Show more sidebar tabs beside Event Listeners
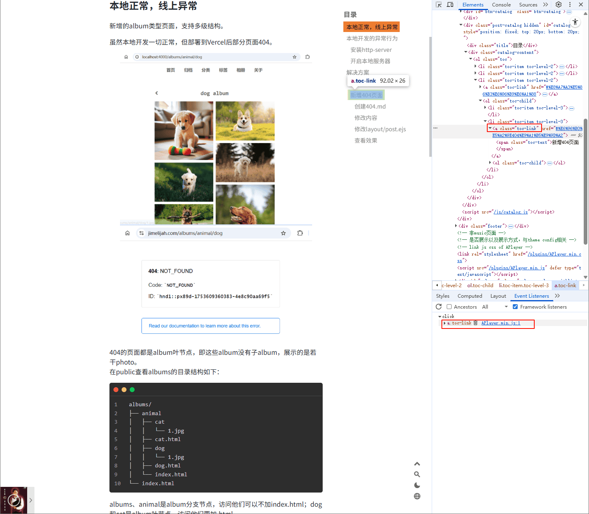This screenshot has height=514, width=589. [557, 296]
